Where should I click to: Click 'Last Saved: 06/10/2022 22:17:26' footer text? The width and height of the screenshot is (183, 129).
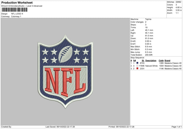[60, 127]
